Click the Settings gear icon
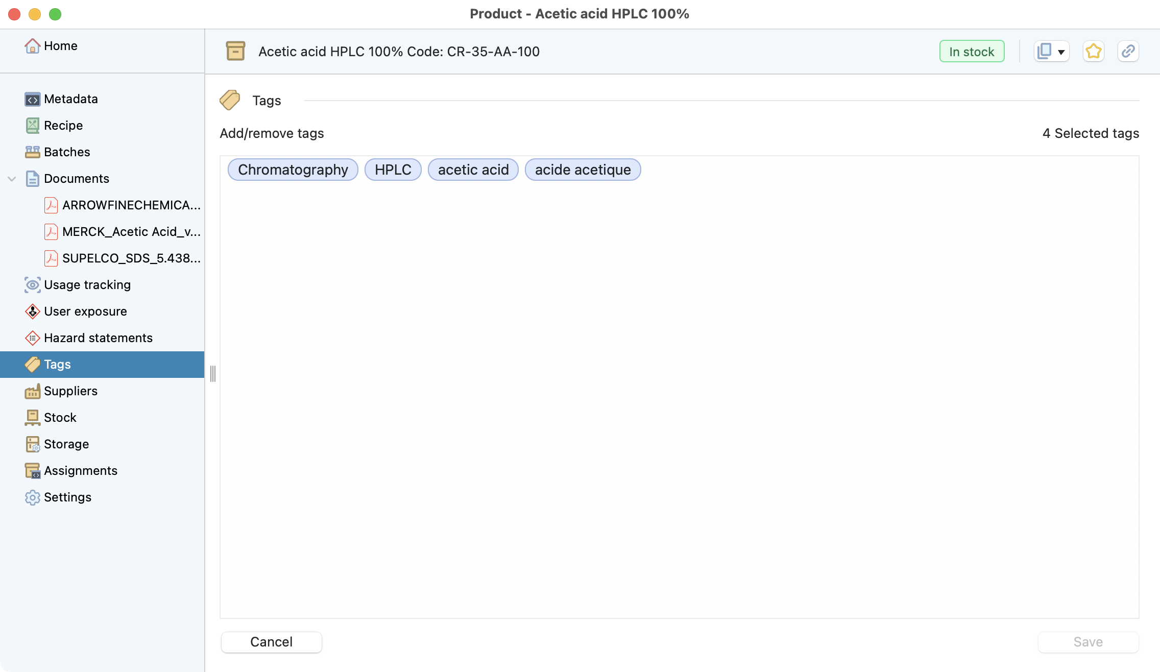 point(32,497)
